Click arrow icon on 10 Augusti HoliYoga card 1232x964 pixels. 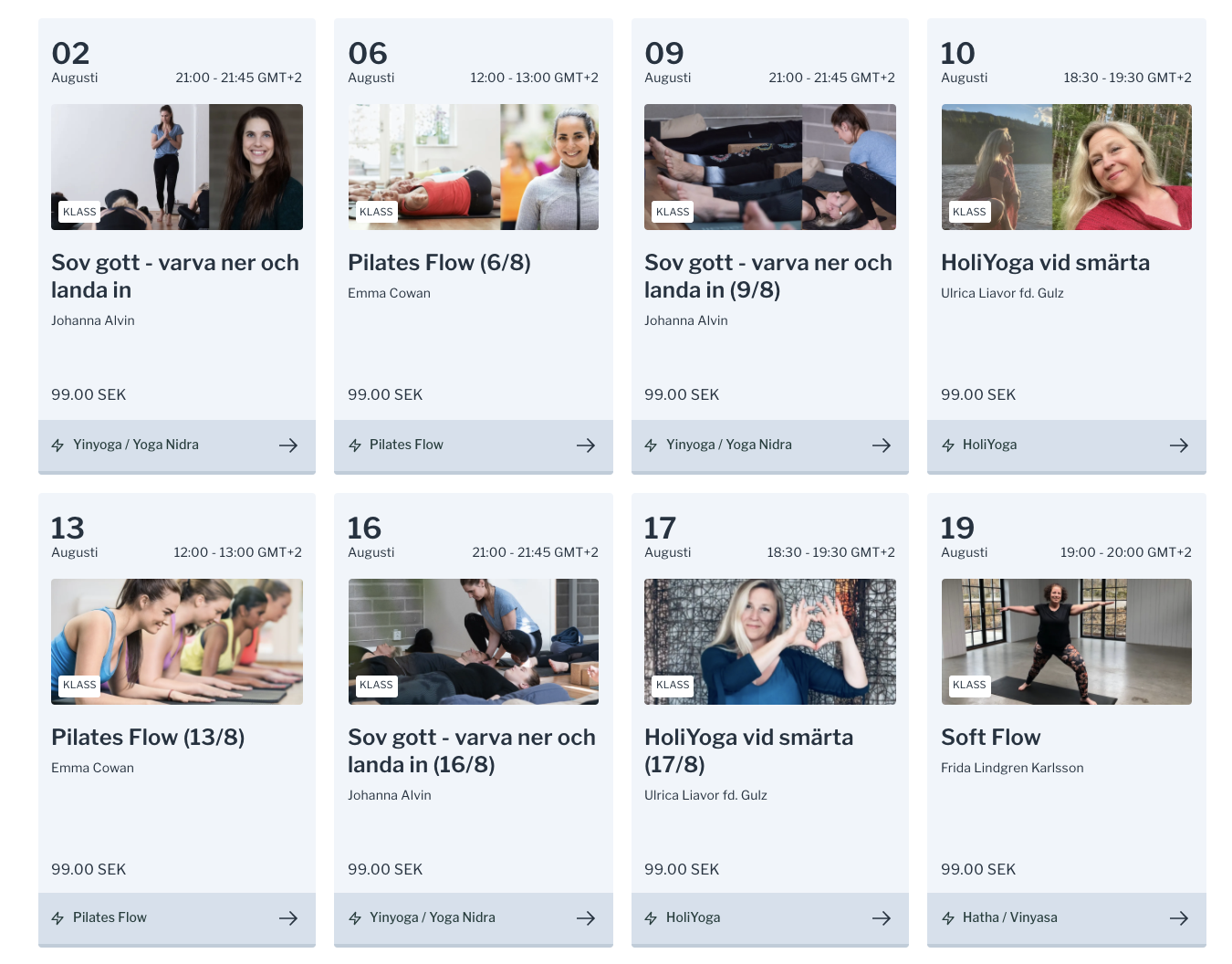pos(1178,445)
